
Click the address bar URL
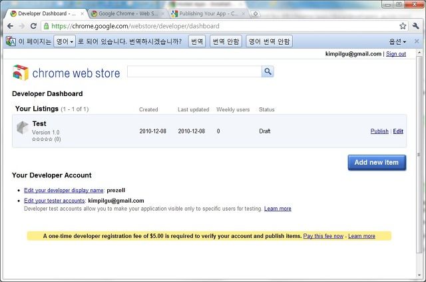[x=135, y=26]
